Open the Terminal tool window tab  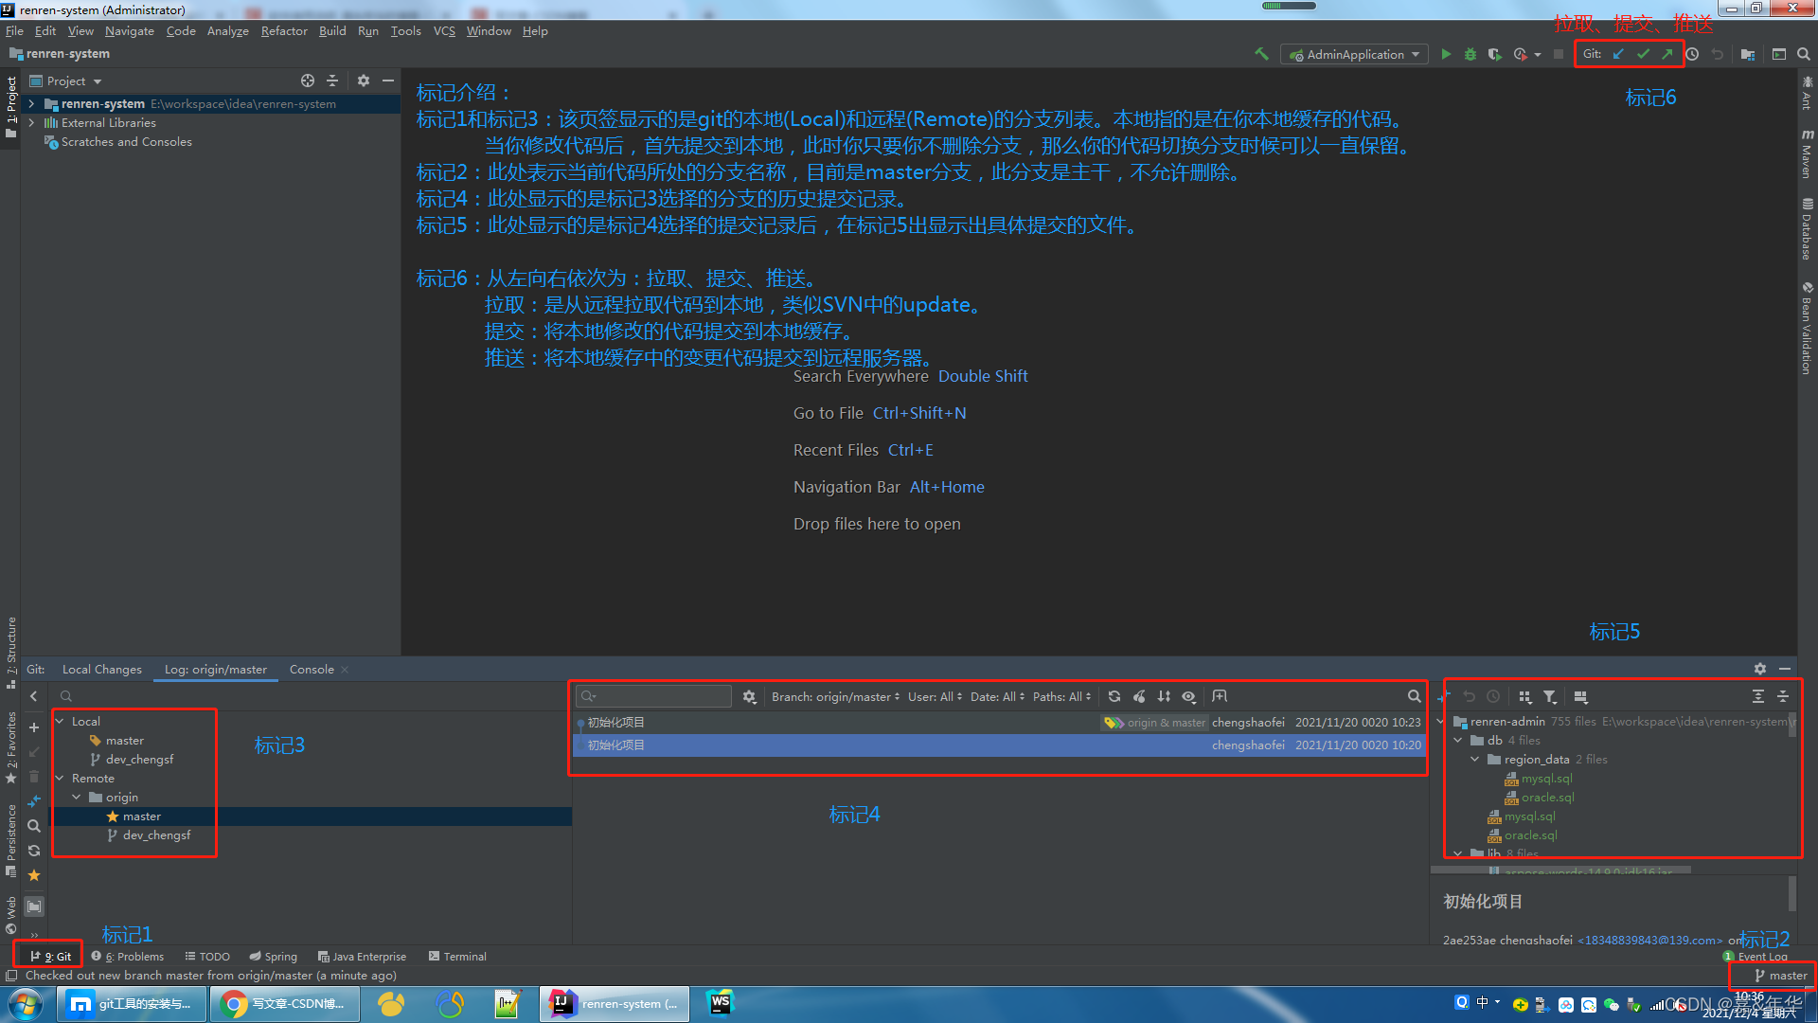457,957
